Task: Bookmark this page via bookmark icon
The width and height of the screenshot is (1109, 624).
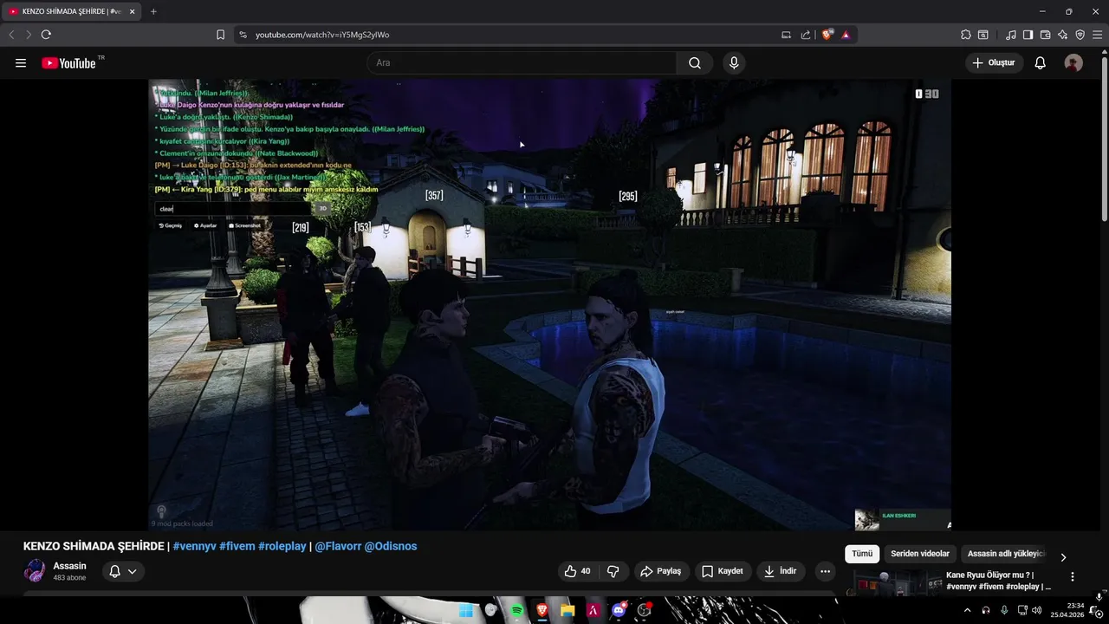Action: [220, 35]
